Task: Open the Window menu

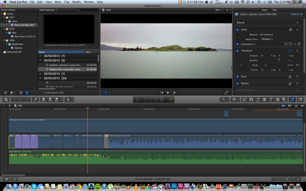Action: tap(89, 2)
